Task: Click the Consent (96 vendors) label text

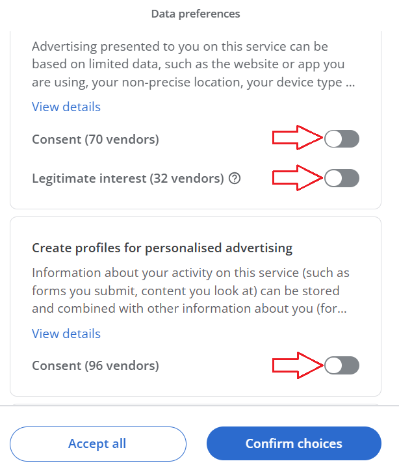Action: click(96, 366)
